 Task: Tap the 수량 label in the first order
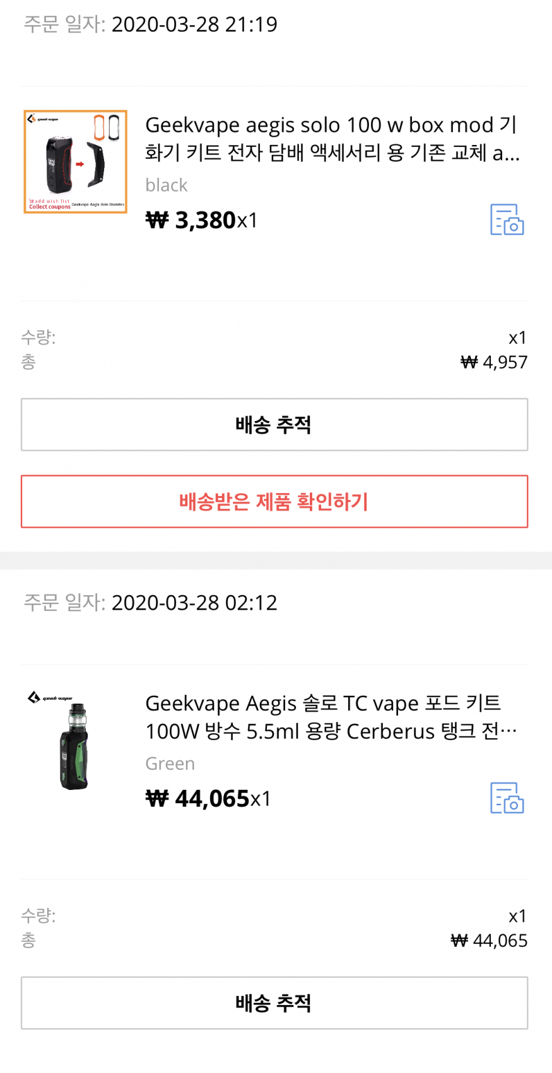(38, 337)
